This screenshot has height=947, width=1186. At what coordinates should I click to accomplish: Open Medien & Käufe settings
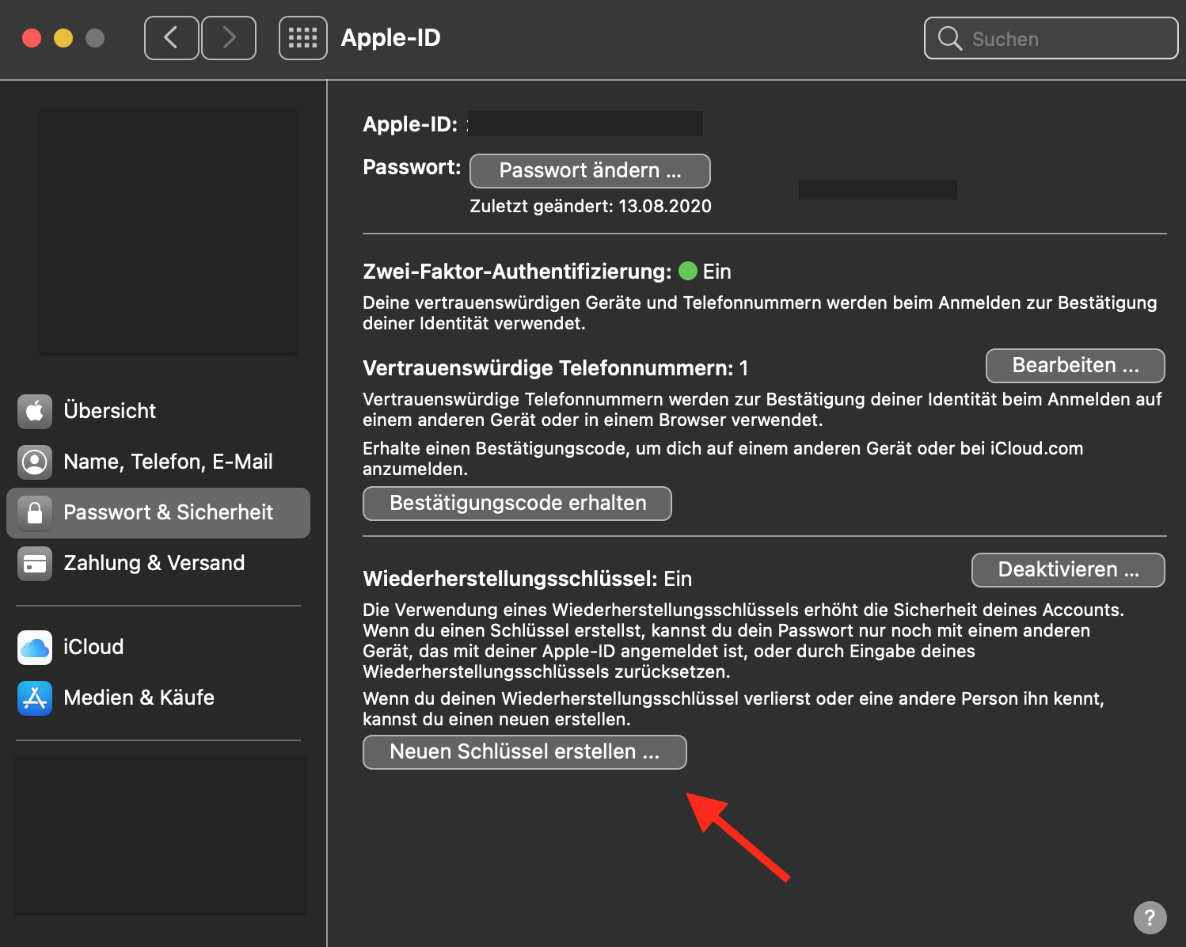tap(158, 698)
